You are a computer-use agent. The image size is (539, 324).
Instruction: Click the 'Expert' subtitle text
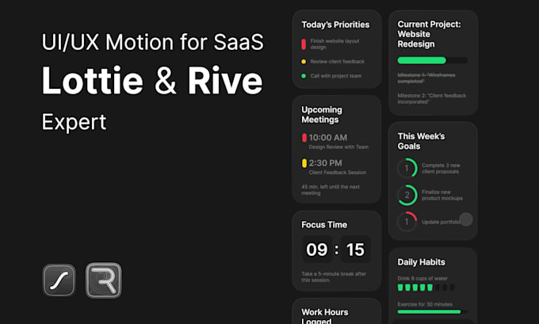point(74,122)
